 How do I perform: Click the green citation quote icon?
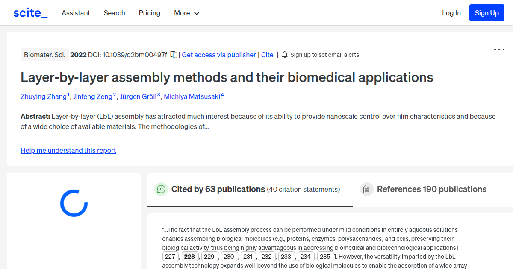pos(161,189)
